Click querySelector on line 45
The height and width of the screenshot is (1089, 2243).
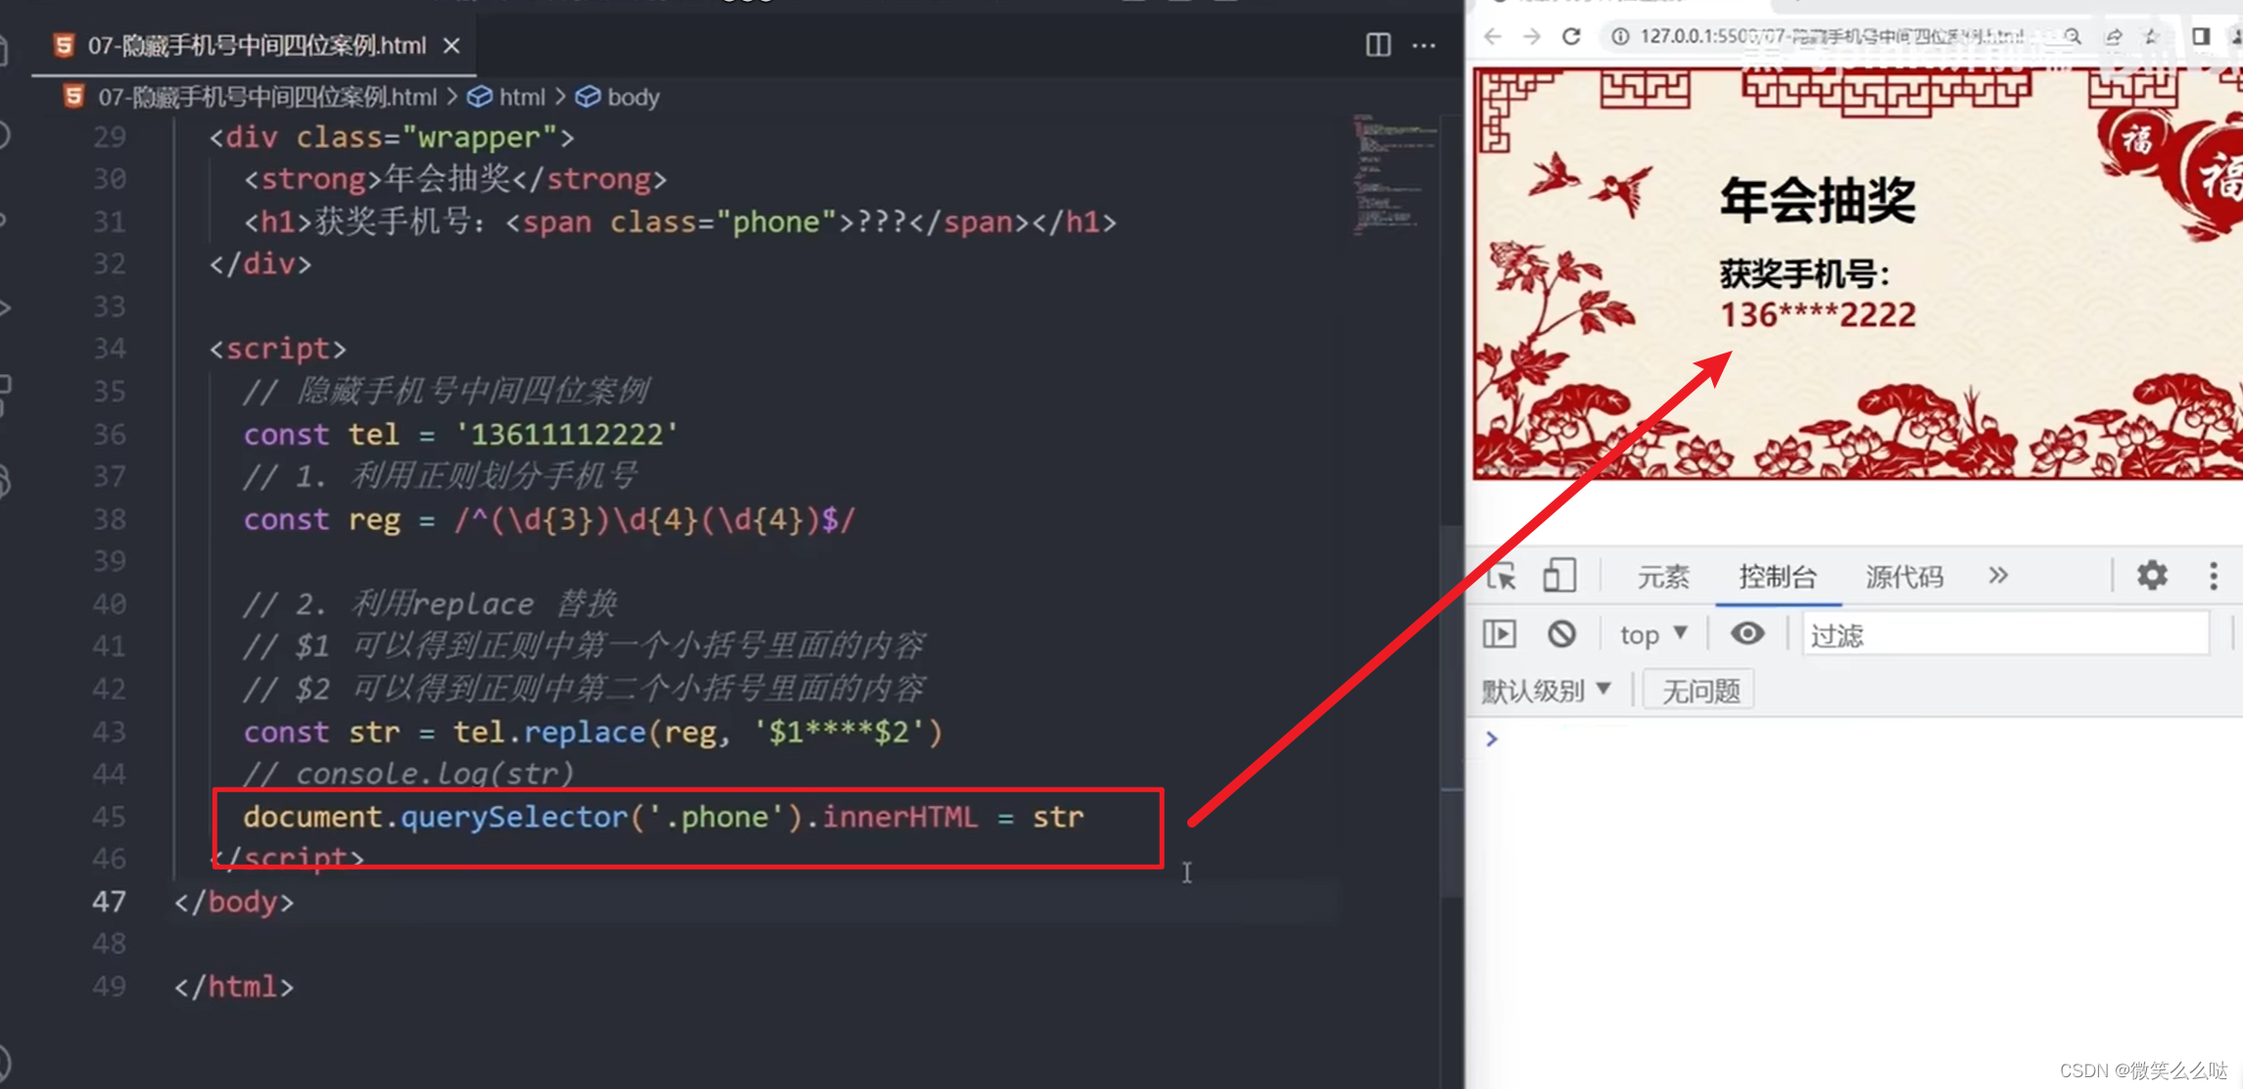(514, 817)
